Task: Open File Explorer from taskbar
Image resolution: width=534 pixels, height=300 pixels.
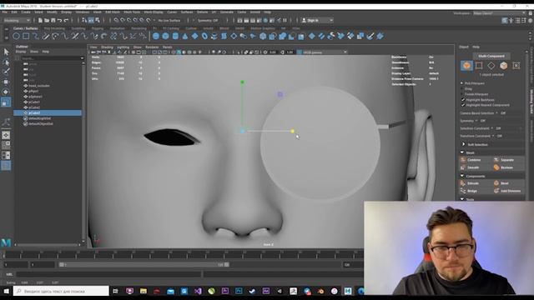Action: tap(143, 291)
